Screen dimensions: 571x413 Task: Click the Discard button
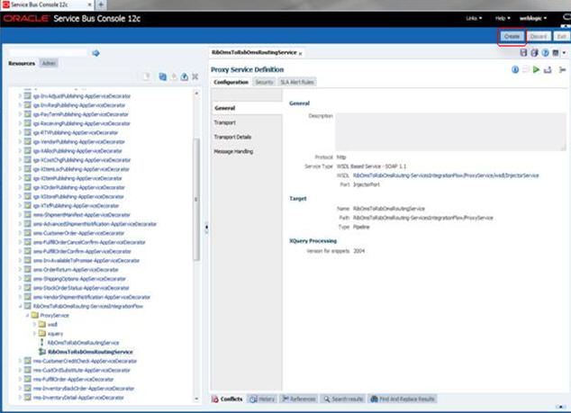coord(539,36)
